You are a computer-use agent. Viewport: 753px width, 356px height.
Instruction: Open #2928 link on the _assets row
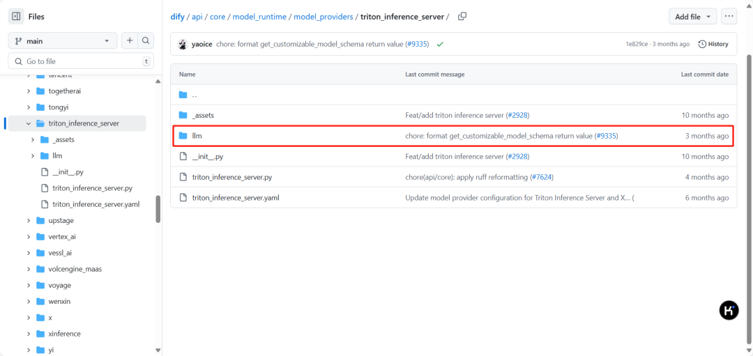[x=517, y=115]
